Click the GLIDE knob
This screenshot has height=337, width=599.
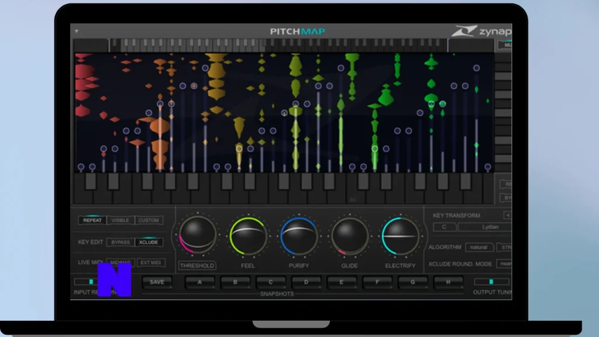(x=350, y=236)
